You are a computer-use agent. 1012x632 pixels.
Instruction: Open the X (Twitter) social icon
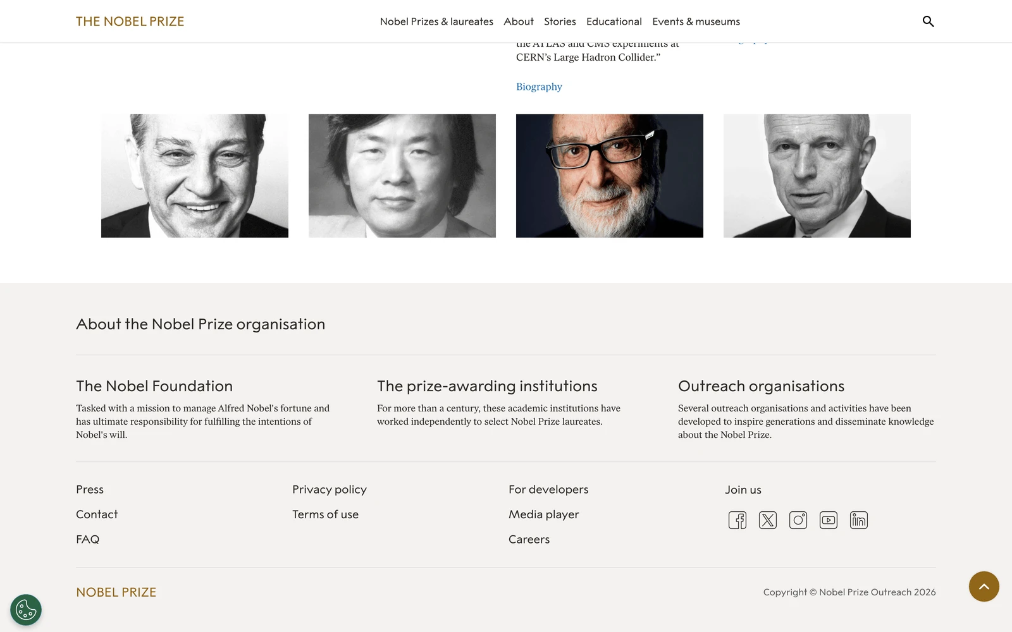pos(768,520)
